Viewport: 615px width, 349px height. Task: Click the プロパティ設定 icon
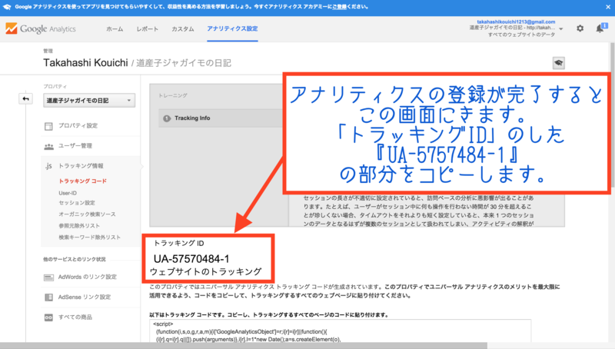click(x=48, y=126)
